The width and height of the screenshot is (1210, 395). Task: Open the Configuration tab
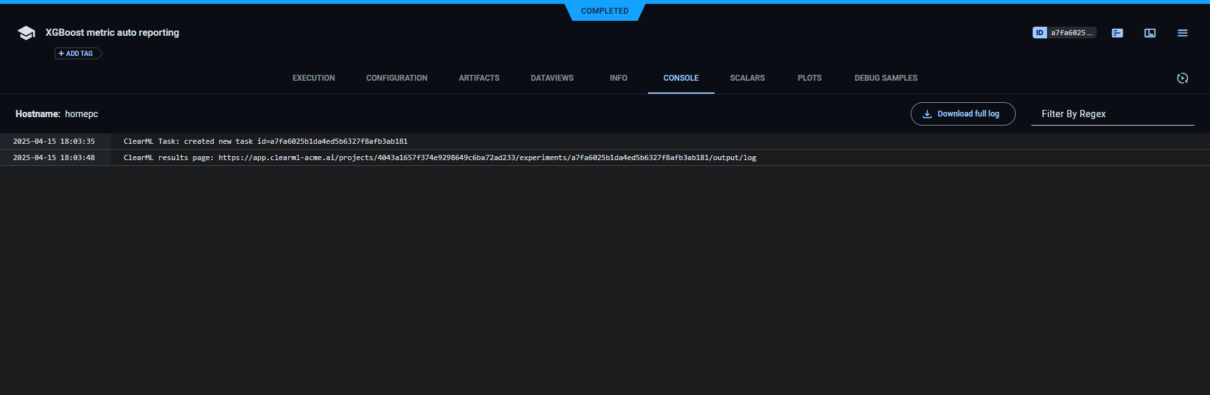tap(396, 78)
